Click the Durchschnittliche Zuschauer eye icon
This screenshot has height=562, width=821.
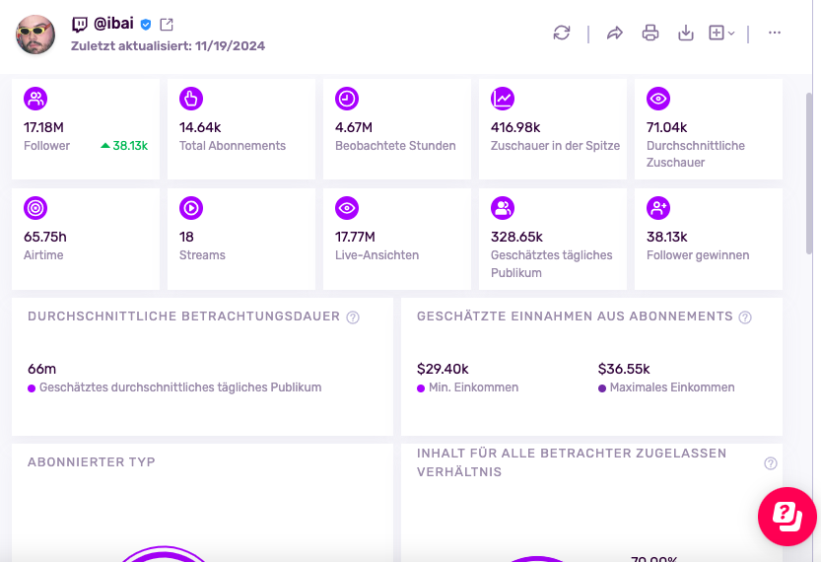[658, 99]
